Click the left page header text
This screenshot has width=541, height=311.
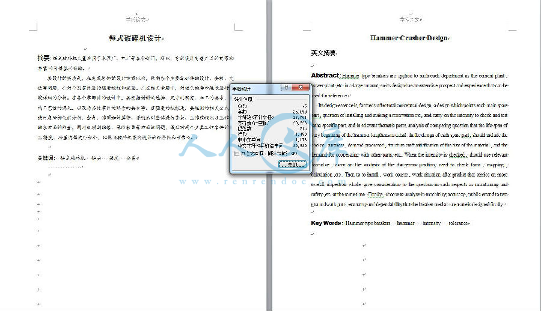[136, 20]
